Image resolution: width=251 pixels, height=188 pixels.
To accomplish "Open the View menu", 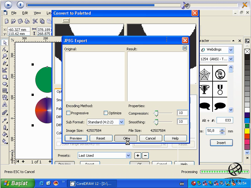I will tap(37, 13).
